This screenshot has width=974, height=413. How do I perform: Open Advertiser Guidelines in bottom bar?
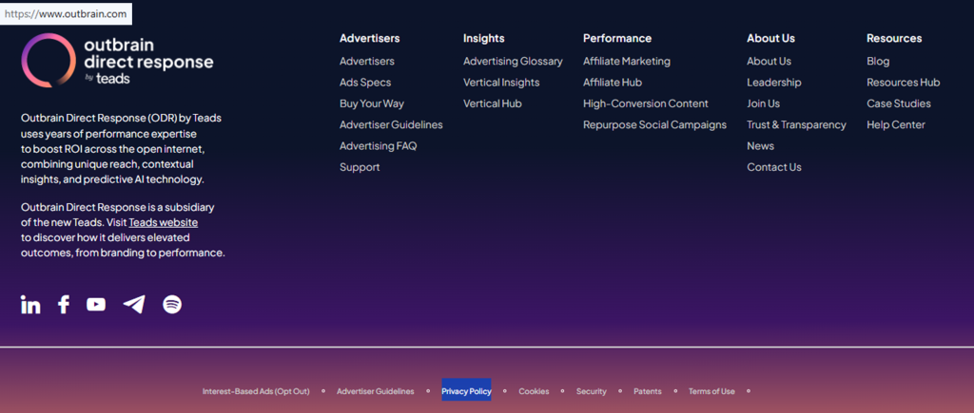point(375,391)
